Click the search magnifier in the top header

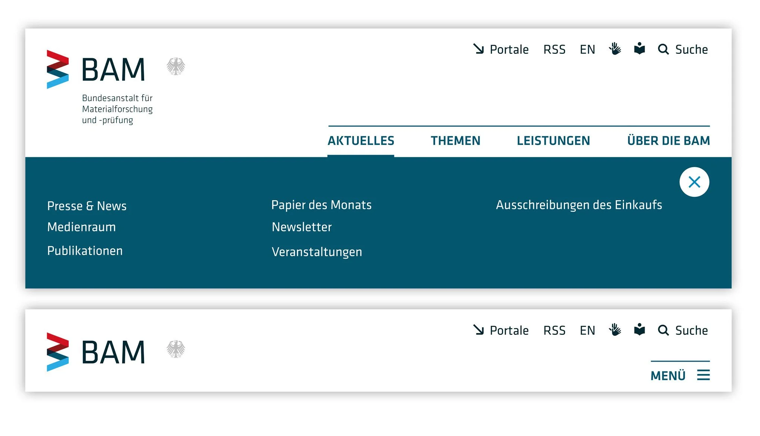click(663, 49)
